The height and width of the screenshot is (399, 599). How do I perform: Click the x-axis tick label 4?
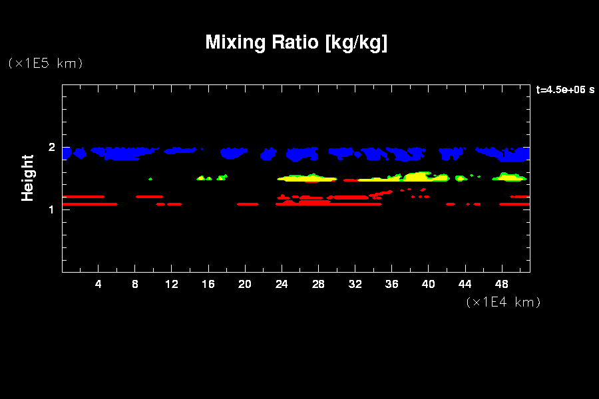tap(99, 284)
